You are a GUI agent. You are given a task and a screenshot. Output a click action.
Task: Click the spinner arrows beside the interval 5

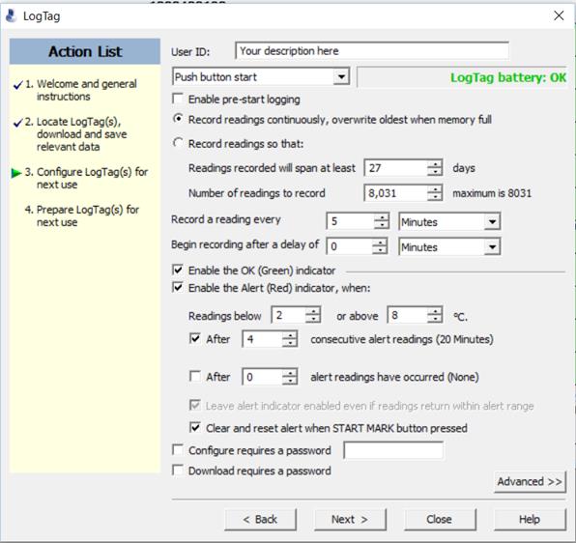pyautogui.click(x=382, y=221)
